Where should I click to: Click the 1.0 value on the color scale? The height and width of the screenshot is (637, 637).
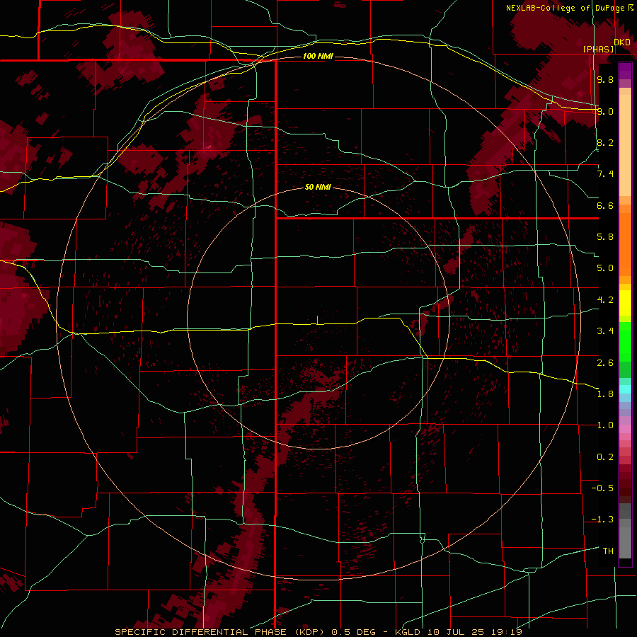coord(605,425)
